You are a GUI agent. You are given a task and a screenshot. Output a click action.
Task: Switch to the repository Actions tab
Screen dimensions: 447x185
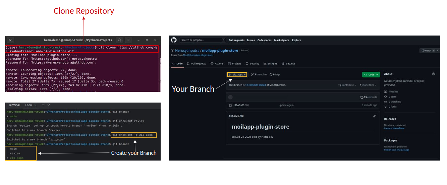point(217,64)
